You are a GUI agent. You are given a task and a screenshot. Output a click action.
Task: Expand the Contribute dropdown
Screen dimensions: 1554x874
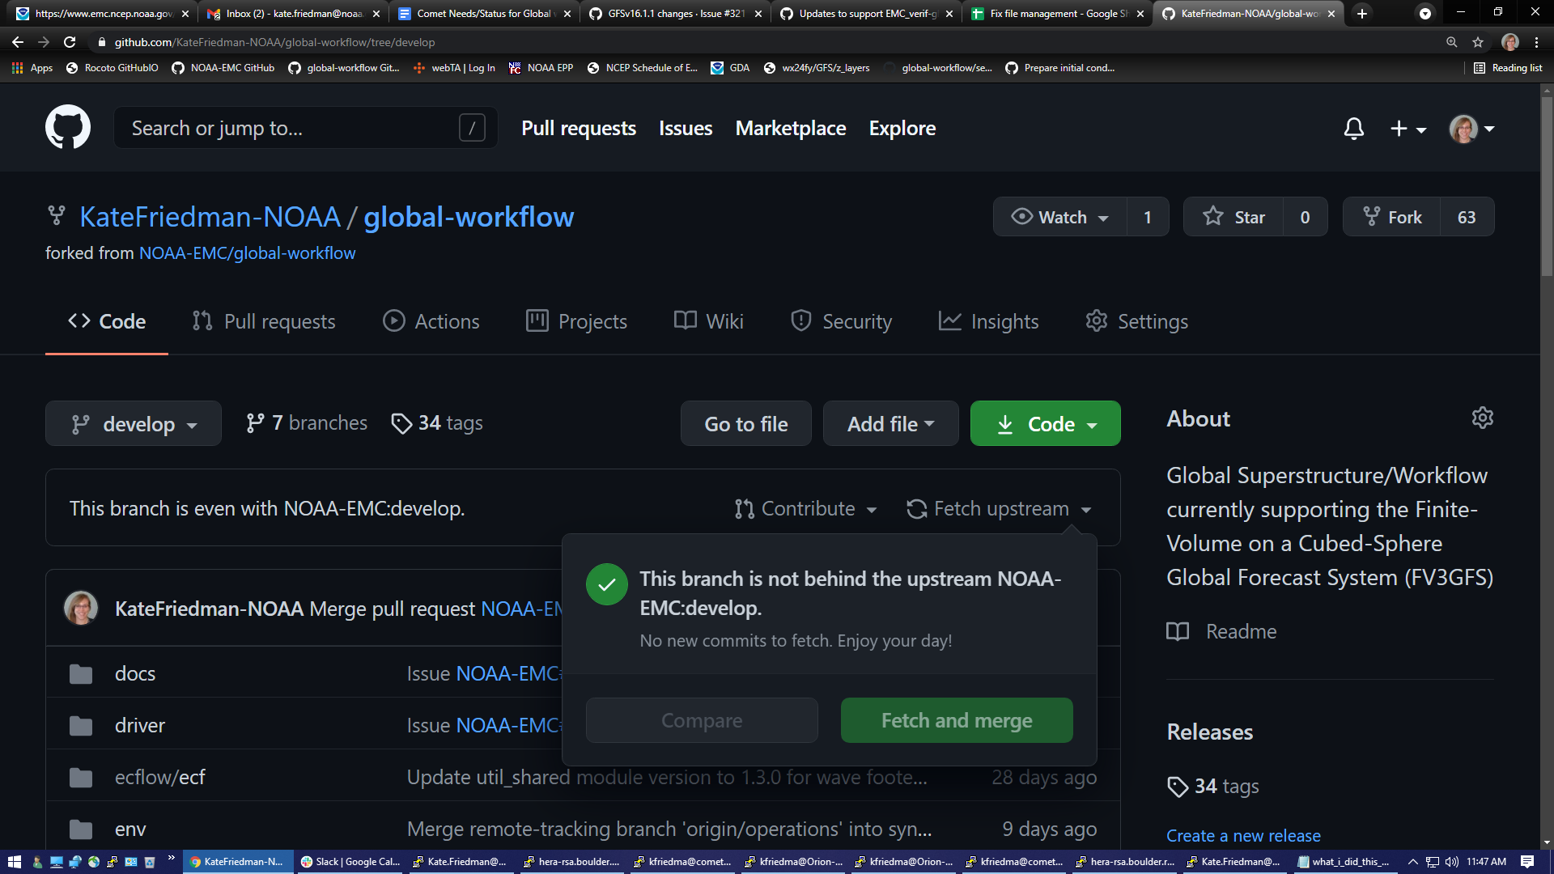pyautogui.click(x=805, y=508)
